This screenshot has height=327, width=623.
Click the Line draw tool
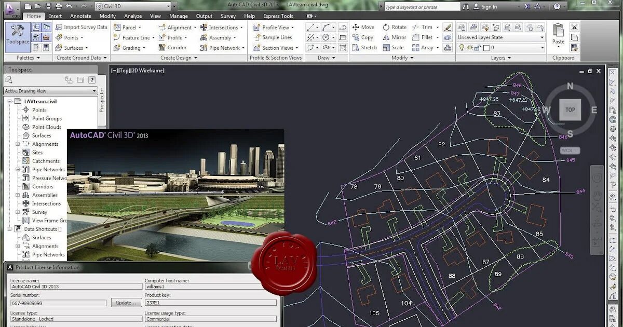310,28
